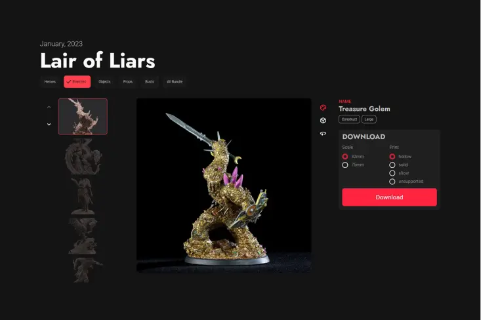481x320 pixels.
Task: Click the red Download button
Action: (389, 197)
